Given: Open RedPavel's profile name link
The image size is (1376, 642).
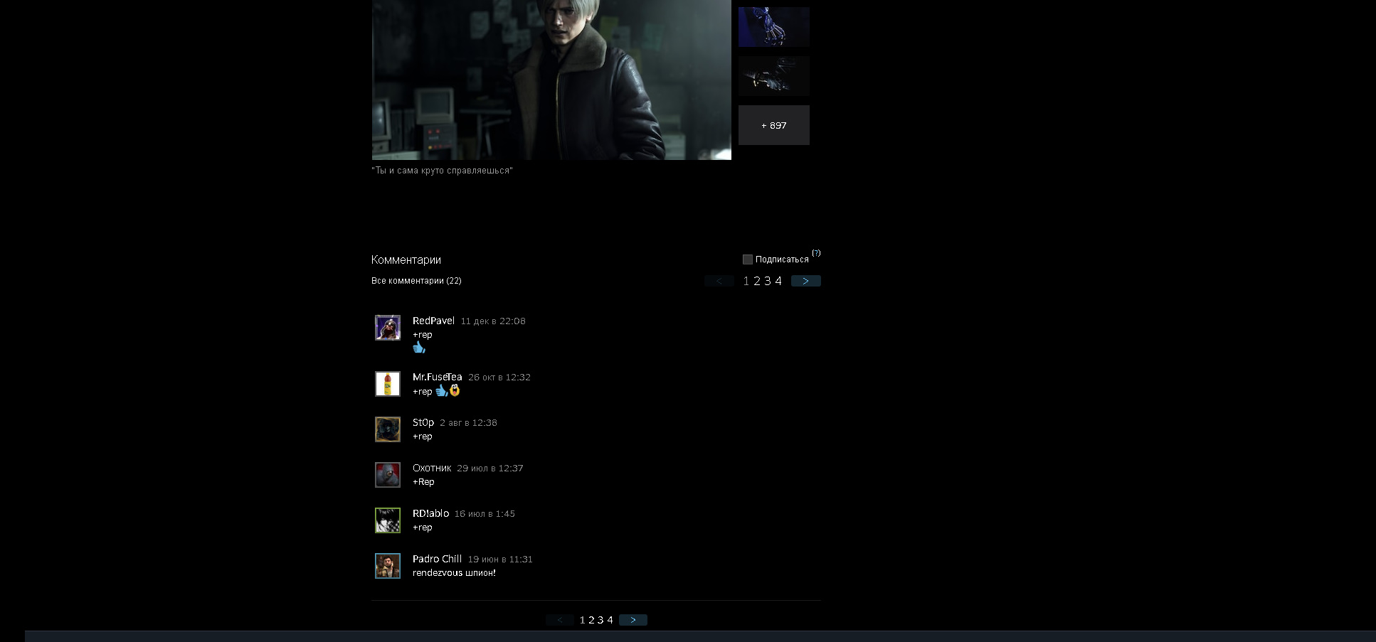Looking at the screenshot, I should 433,321.
